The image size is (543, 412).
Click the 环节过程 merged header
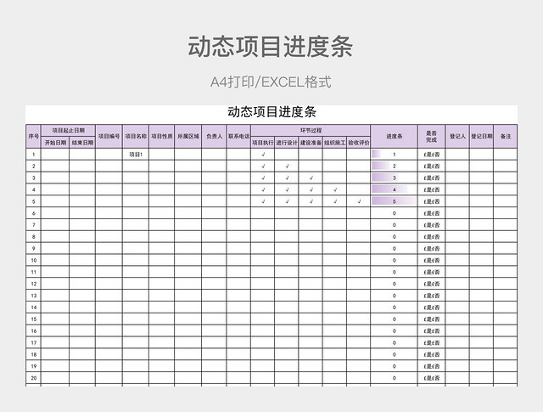(x=311, y=131)
